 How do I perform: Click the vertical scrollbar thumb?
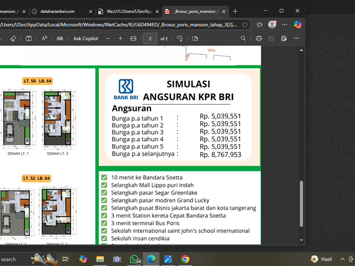(301, 203)
